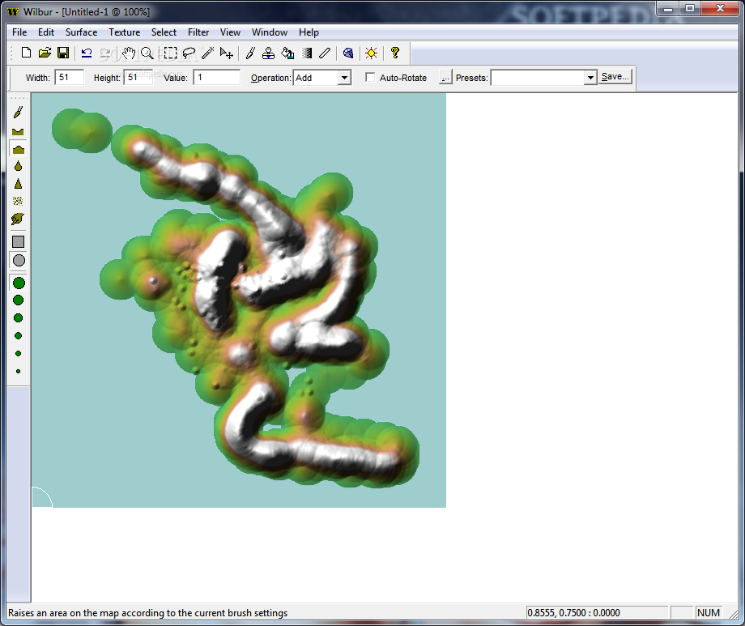Screen dimensions: 745x626
Task: Open the Select menu
Action: tap(164, 32)
